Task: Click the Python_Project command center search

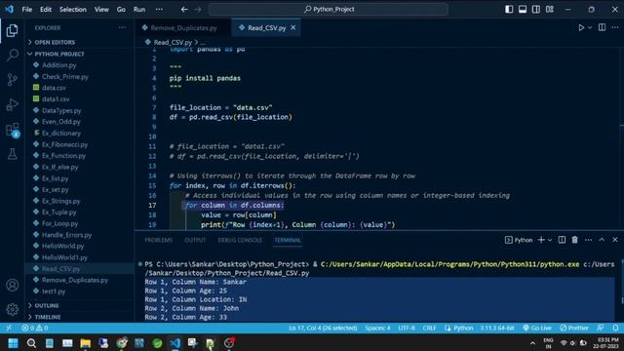Action: click(329, 9)
